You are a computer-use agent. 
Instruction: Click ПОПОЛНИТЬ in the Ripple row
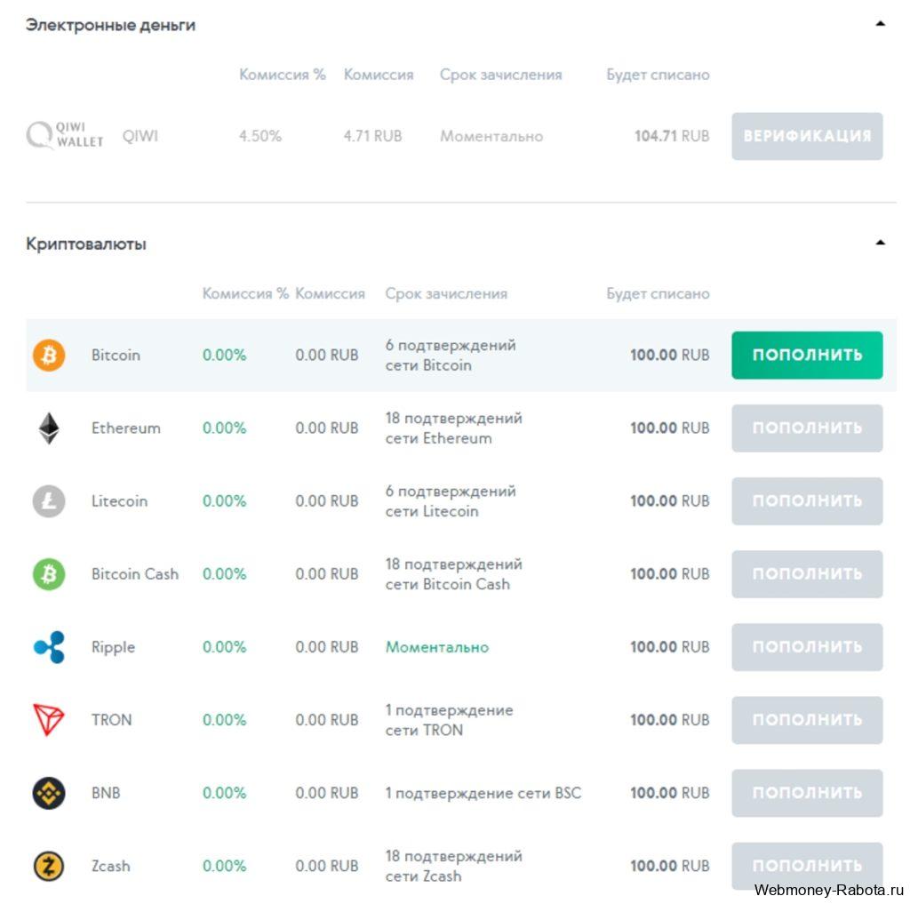[x=807, y=647]
